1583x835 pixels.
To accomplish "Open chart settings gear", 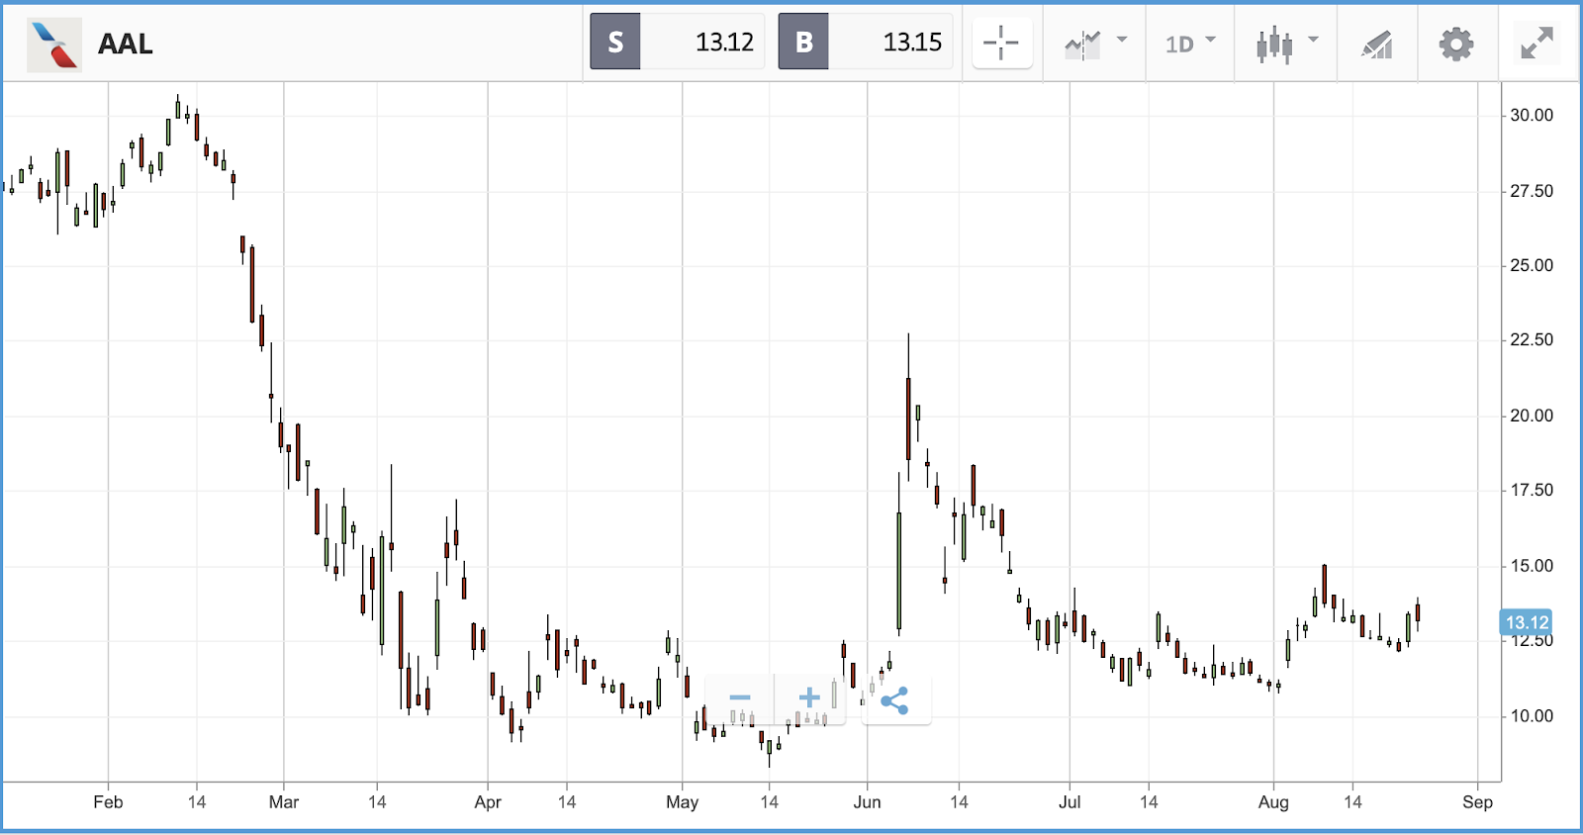I will (1456, 45).
